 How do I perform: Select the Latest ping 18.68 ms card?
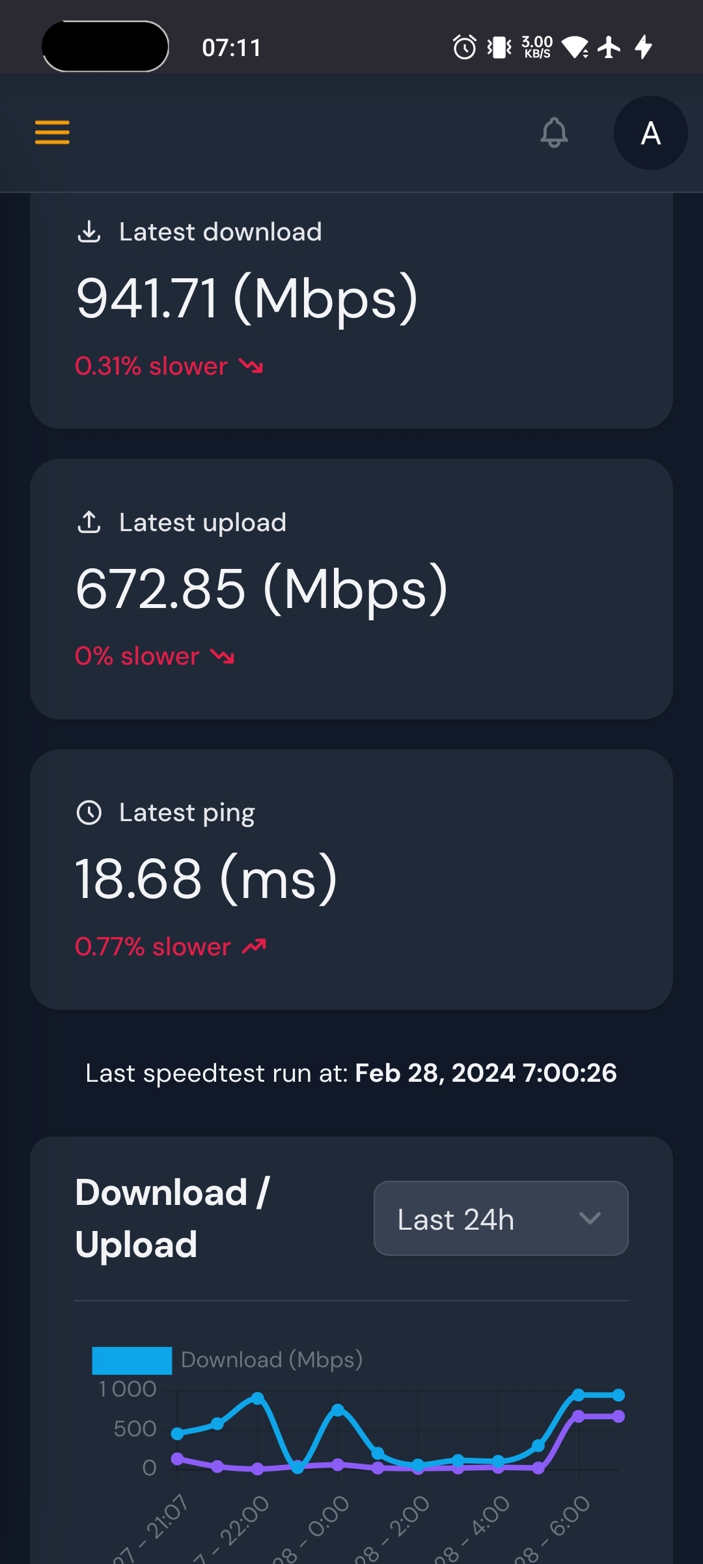tap(351, 880)
